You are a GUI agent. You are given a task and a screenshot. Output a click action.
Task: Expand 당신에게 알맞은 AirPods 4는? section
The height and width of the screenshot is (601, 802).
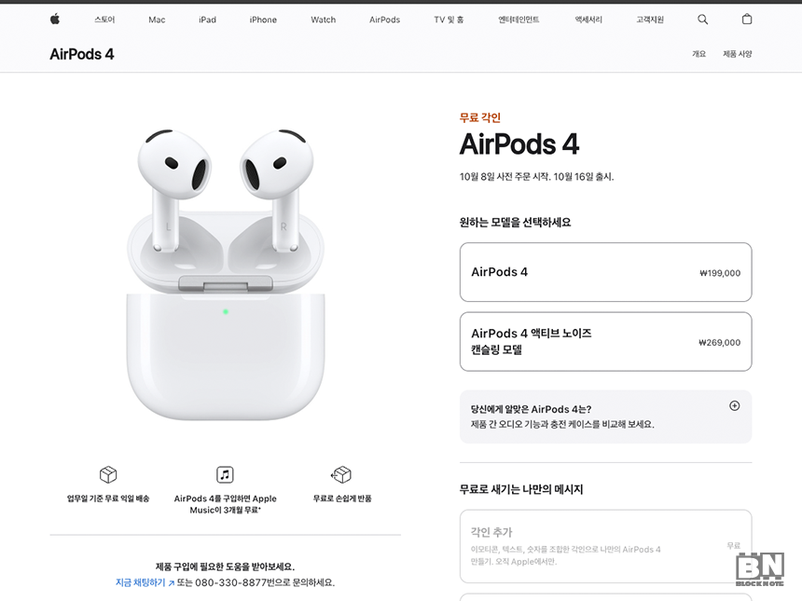(605, 417)
